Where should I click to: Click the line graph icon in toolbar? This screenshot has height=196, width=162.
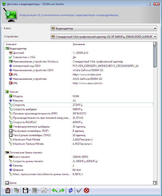point(44,191)
